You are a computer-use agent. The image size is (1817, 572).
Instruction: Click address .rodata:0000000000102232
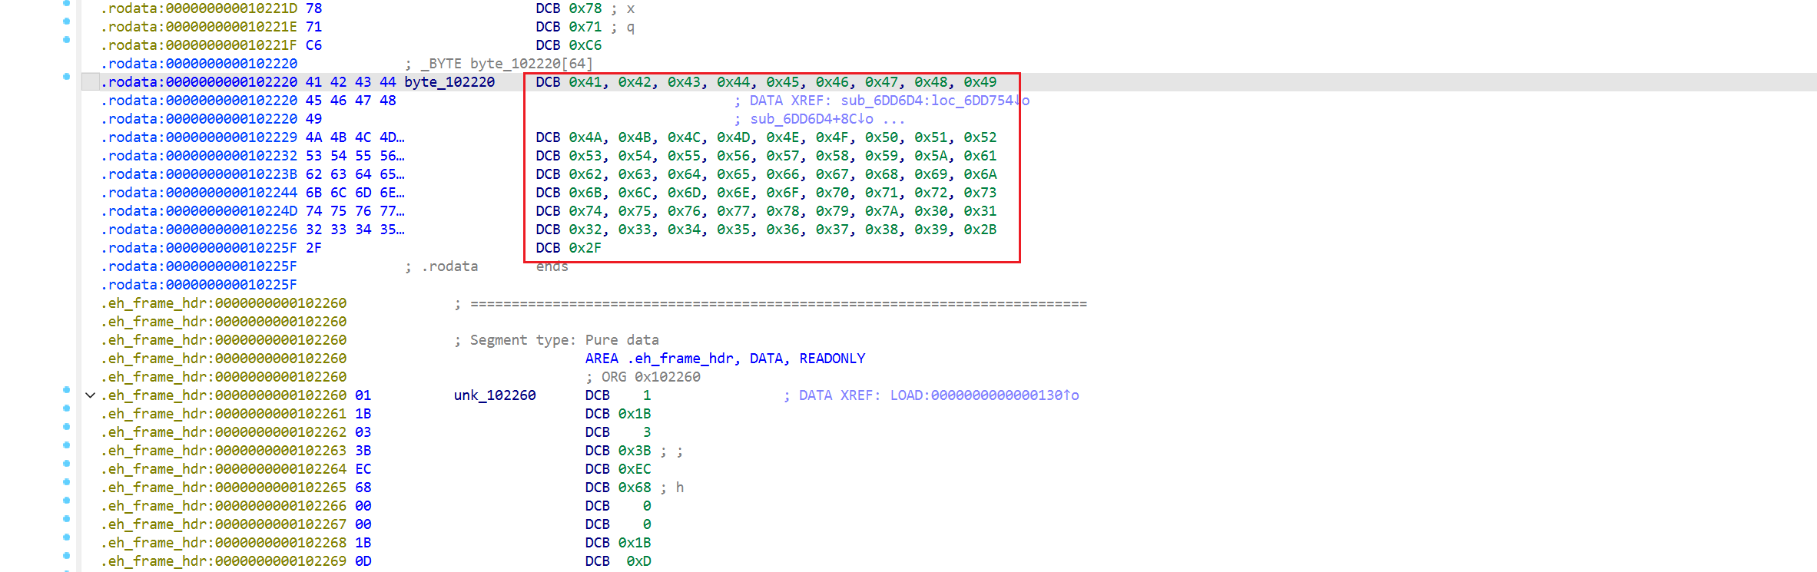pos(199,156)
